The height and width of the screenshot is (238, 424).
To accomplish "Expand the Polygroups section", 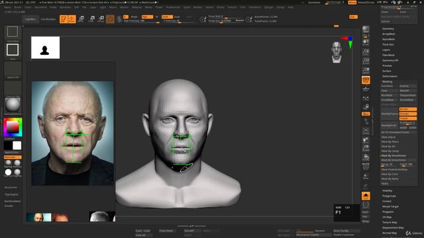I will [389, 196].
